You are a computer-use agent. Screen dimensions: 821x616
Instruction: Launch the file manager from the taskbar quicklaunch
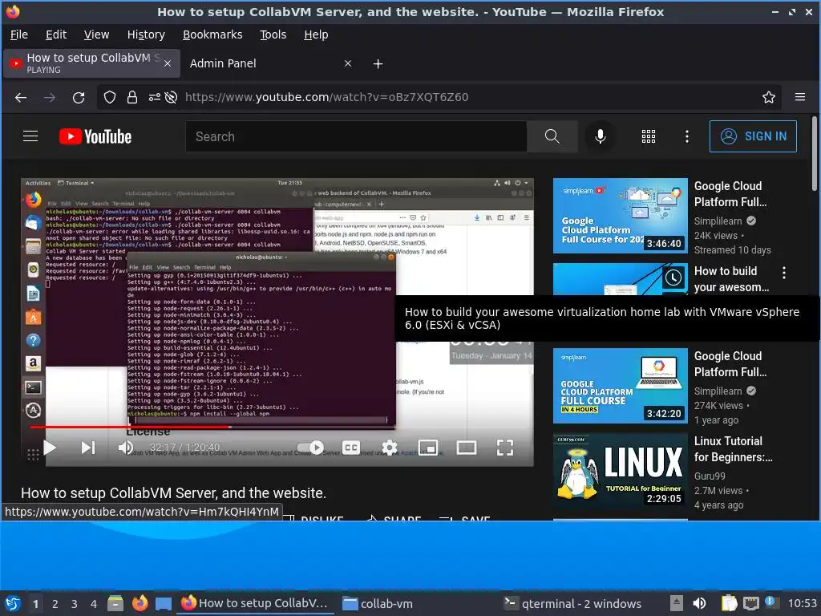[x=115, y=603]
